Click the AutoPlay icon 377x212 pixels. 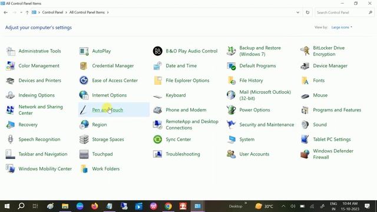pyautogui.click(x=84, y=51)
